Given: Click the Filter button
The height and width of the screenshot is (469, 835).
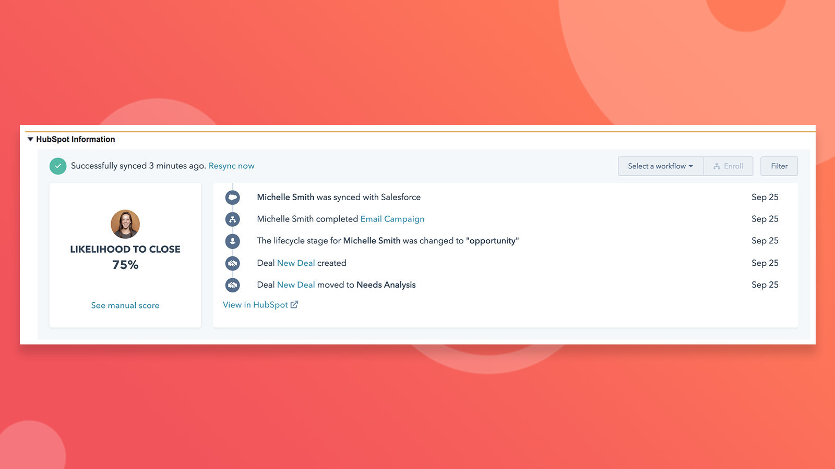Looking at the screenshot, I should 779,166.
